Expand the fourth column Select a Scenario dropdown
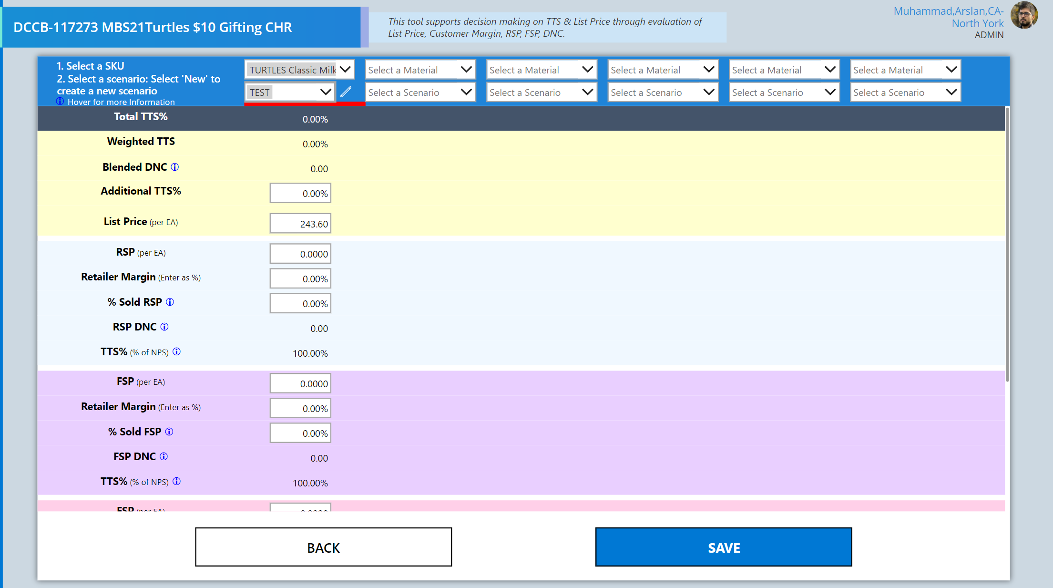The height and width of the screenshot is (588, 1053). 663,92
